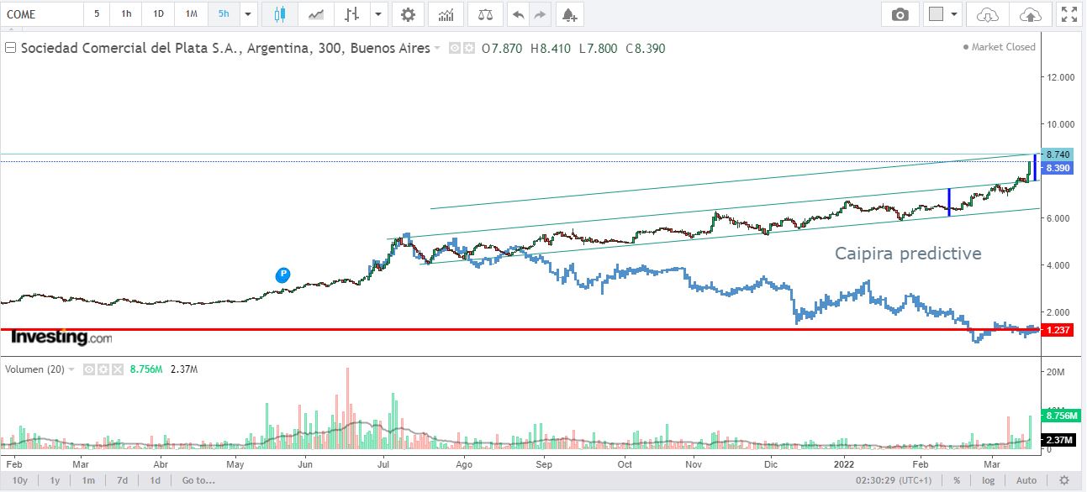
Task: Undo the last chart action
Action: [519, 14]
